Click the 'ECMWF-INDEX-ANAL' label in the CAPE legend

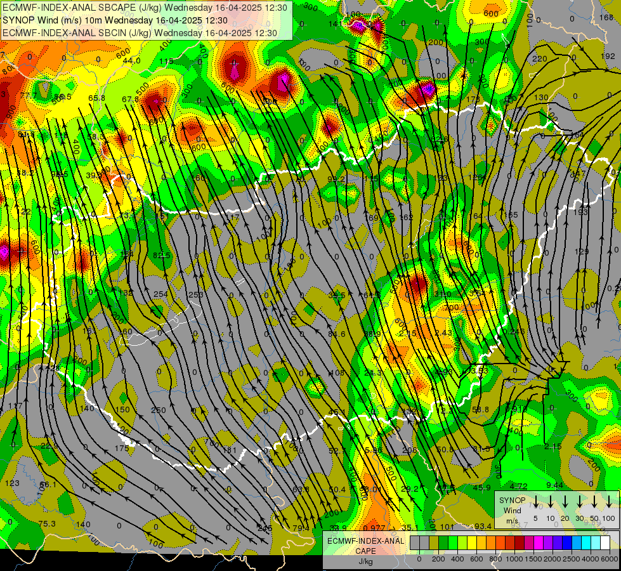[x=365, y=541]
